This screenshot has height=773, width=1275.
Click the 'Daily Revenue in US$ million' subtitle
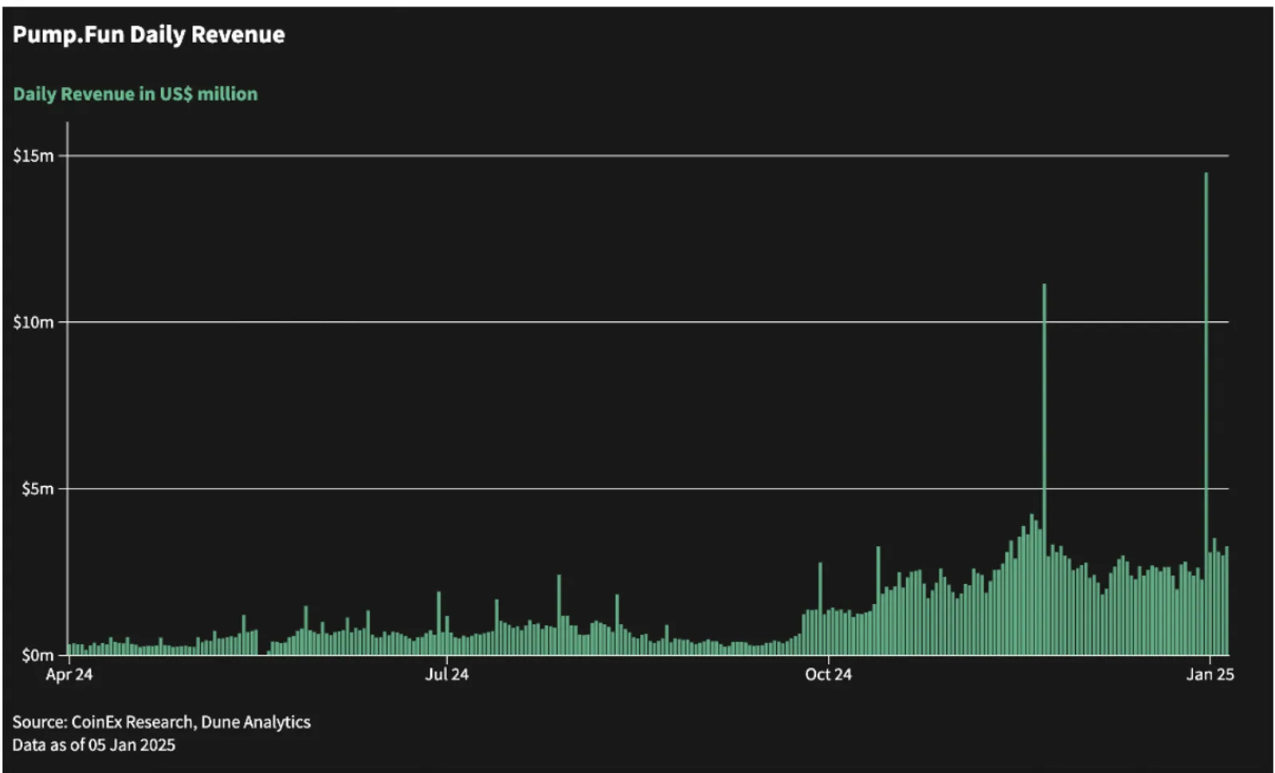135,94
